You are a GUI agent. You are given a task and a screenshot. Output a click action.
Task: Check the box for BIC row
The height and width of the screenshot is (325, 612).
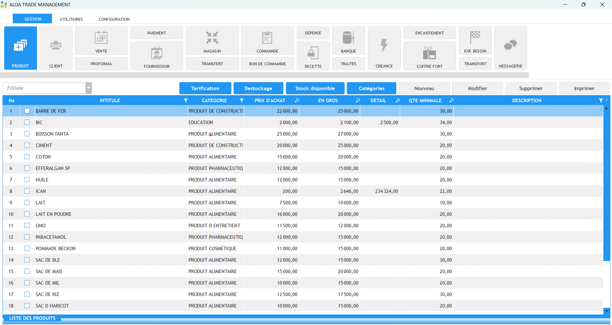27,122
